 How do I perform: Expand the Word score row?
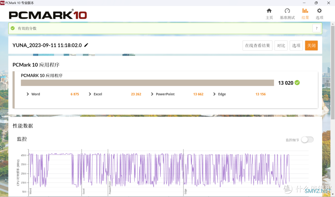point(28,94)
